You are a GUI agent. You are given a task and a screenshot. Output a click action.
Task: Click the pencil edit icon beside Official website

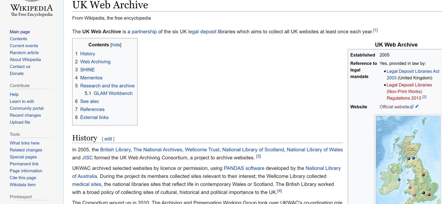click(417, 107)
